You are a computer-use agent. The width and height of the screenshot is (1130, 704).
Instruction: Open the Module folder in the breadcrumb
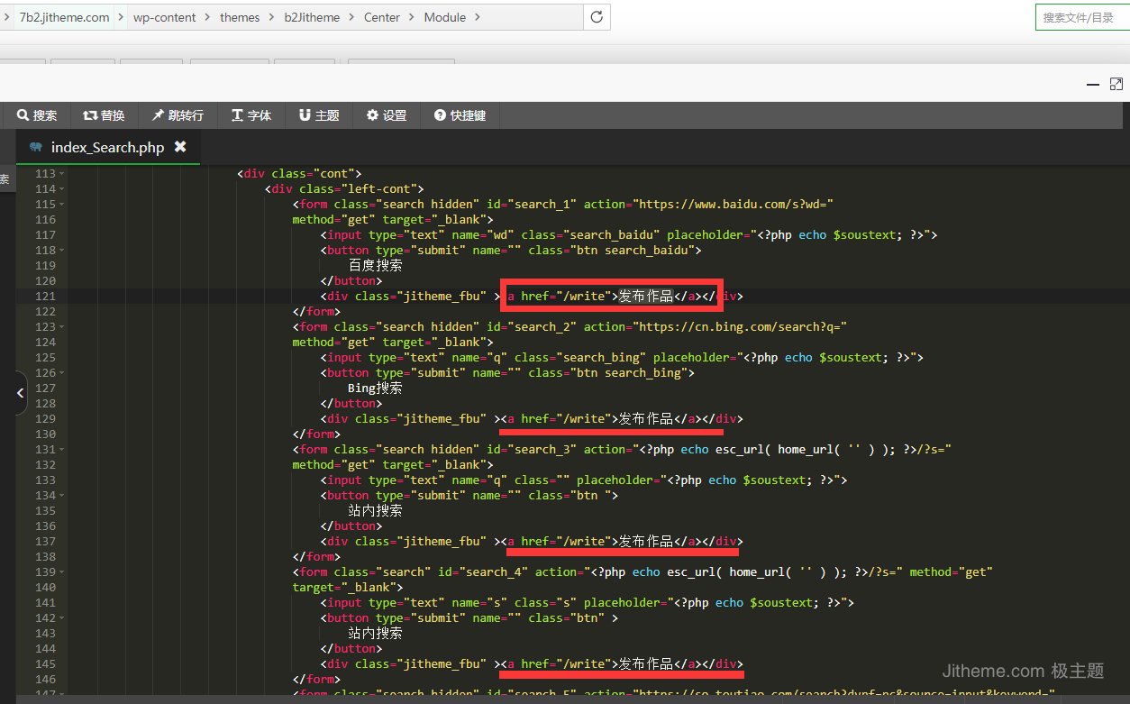(444, 17)
